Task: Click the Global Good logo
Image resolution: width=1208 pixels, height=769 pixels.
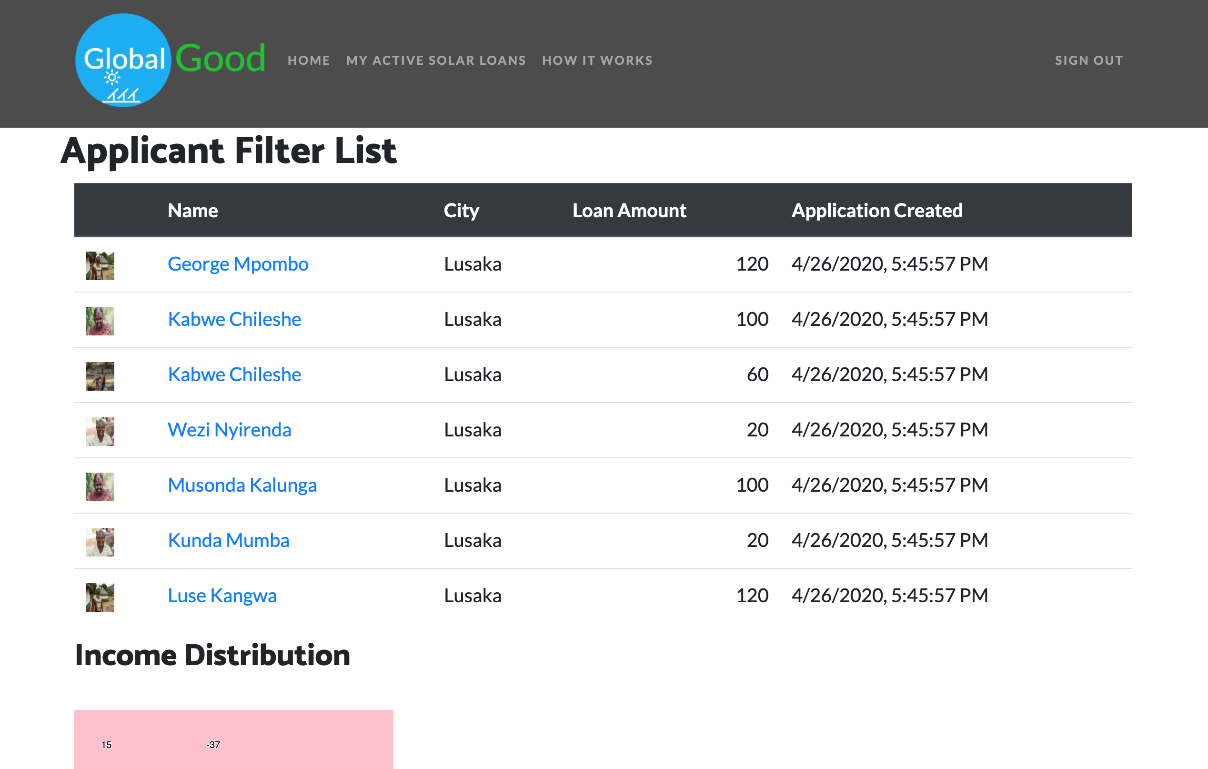Action: click(170, 60)
